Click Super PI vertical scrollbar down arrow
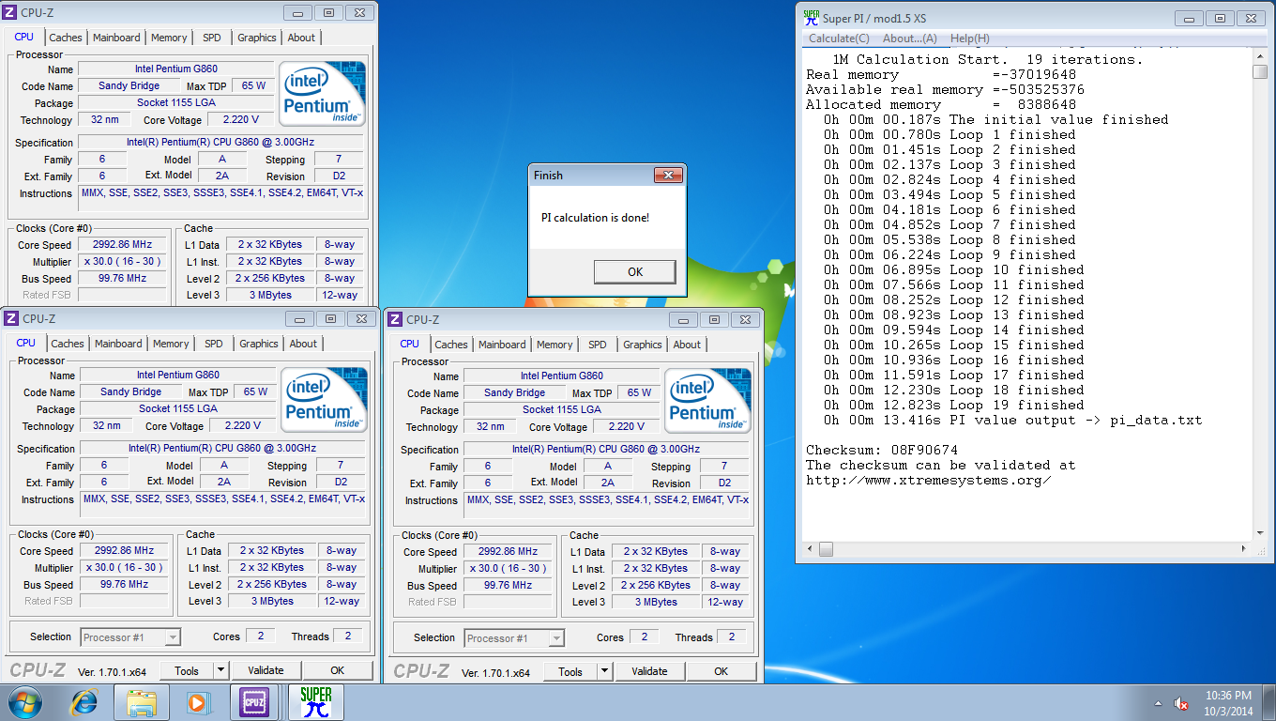 point(1259,531)
